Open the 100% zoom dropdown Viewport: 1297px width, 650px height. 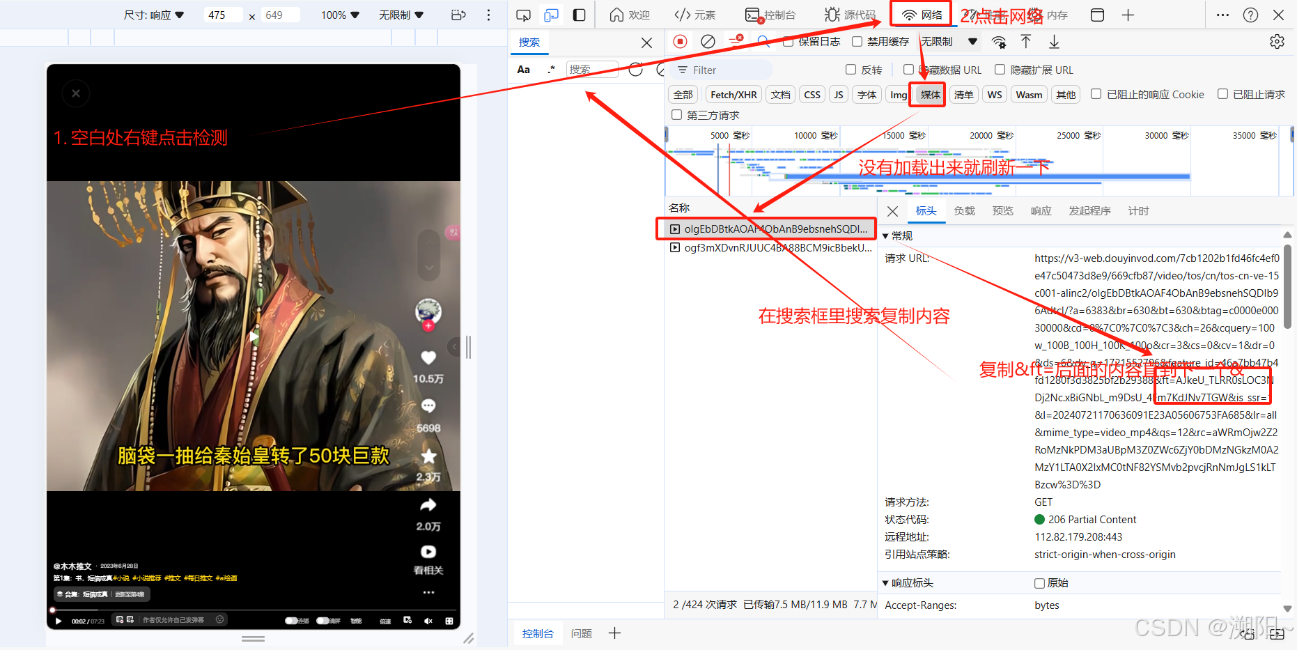coord(340,15)
